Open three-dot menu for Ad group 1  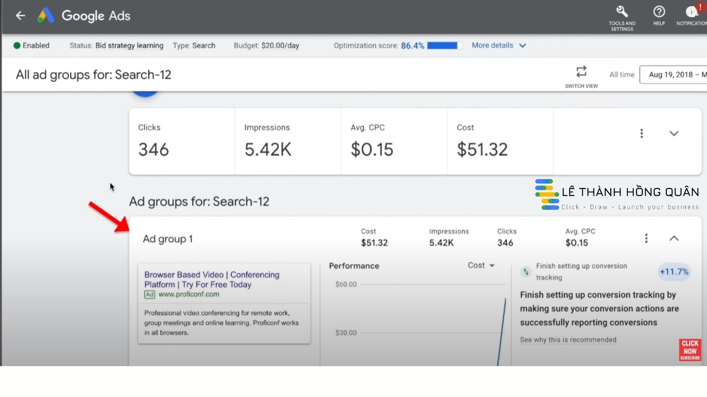[646, 239]
